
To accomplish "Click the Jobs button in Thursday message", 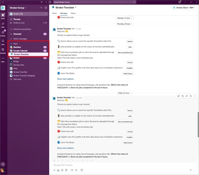I will 130,47.
